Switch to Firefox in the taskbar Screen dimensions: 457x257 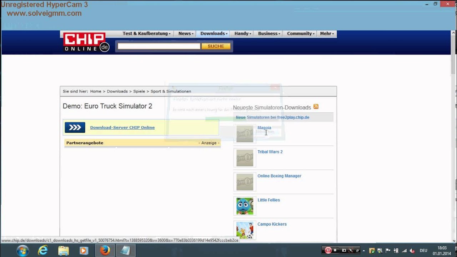pos(105,251)
